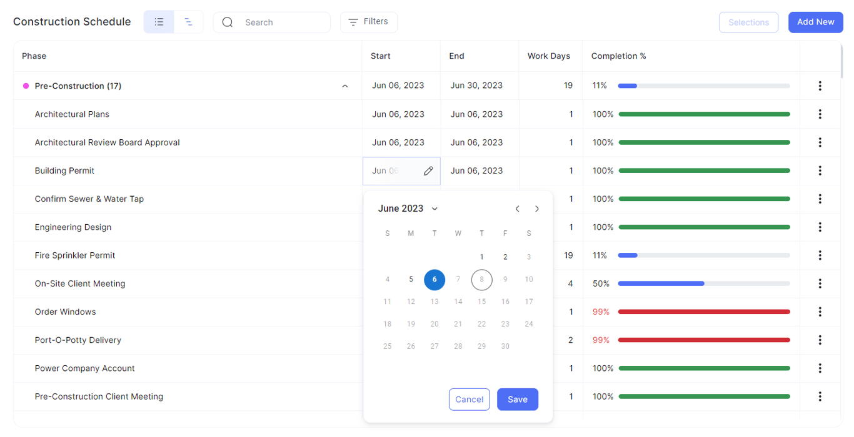Select the Architectural Plans row name

[72, 114]
